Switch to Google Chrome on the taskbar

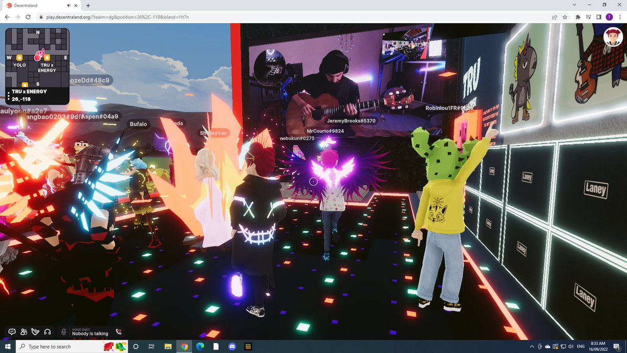coord(184,346)
